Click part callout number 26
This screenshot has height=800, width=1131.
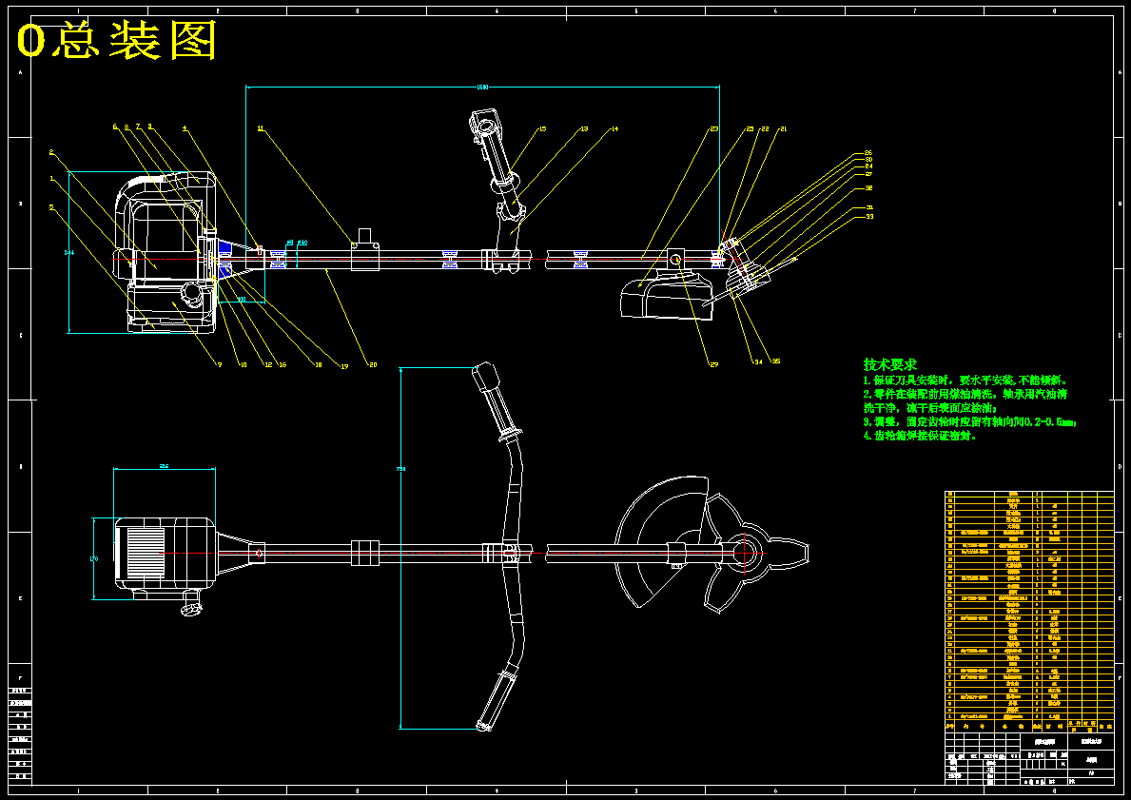pyautogui.click(x=868, y=153)
